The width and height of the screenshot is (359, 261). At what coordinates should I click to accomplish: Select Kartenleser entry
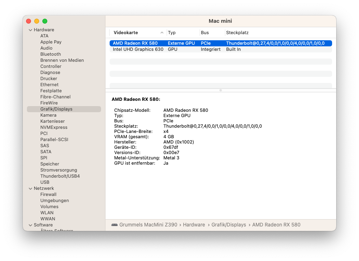coord(53,121)
